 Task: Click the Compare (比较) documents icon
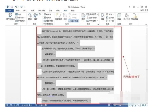click(x=119, y=16)
